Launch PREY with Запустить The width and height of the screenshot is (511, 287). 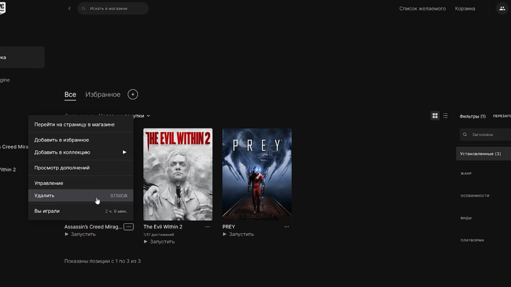click(x=238, y=234)
